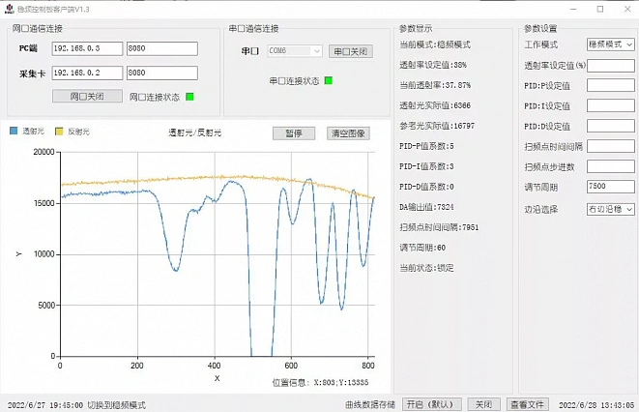Click the 采集卡 IP address field

pyautogui.click(x=87, y=73)
